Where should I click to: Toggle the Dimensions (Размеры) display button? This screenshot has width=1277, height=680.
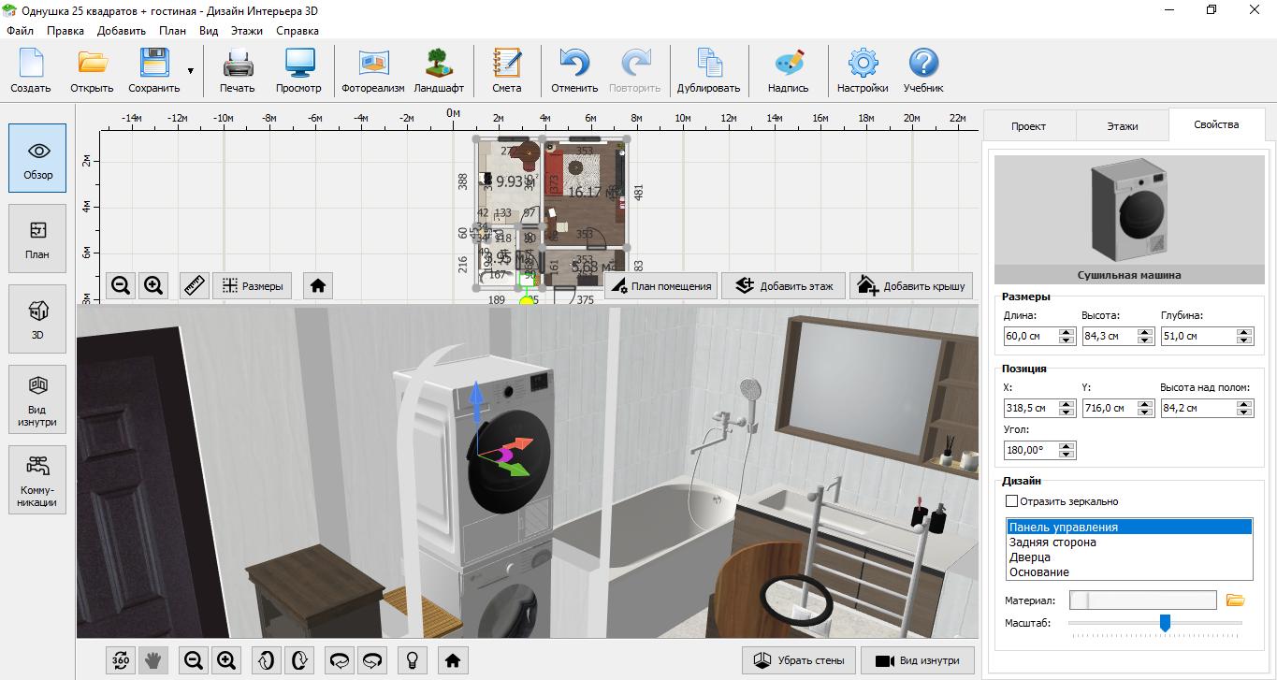click(x=253, y=285)
